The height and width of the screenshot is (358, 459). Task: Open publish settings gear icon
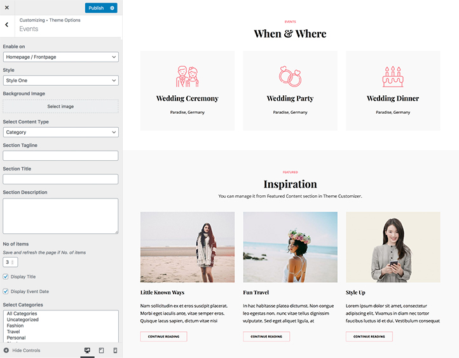click(x=113, y=8)
